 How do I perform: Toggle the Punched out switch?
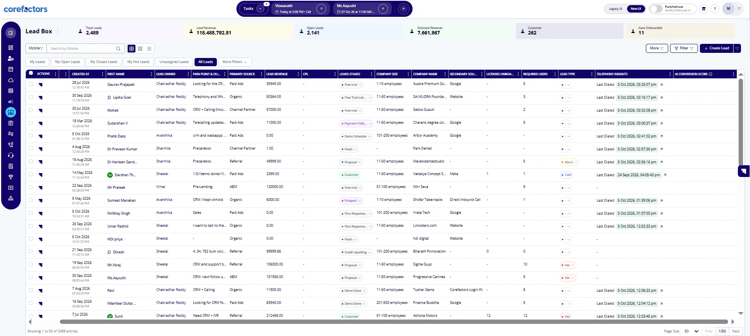(656, 9)
